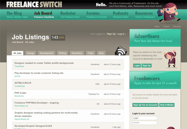
Task: Click the MuseCrew company link
Action: click(19, 96)
